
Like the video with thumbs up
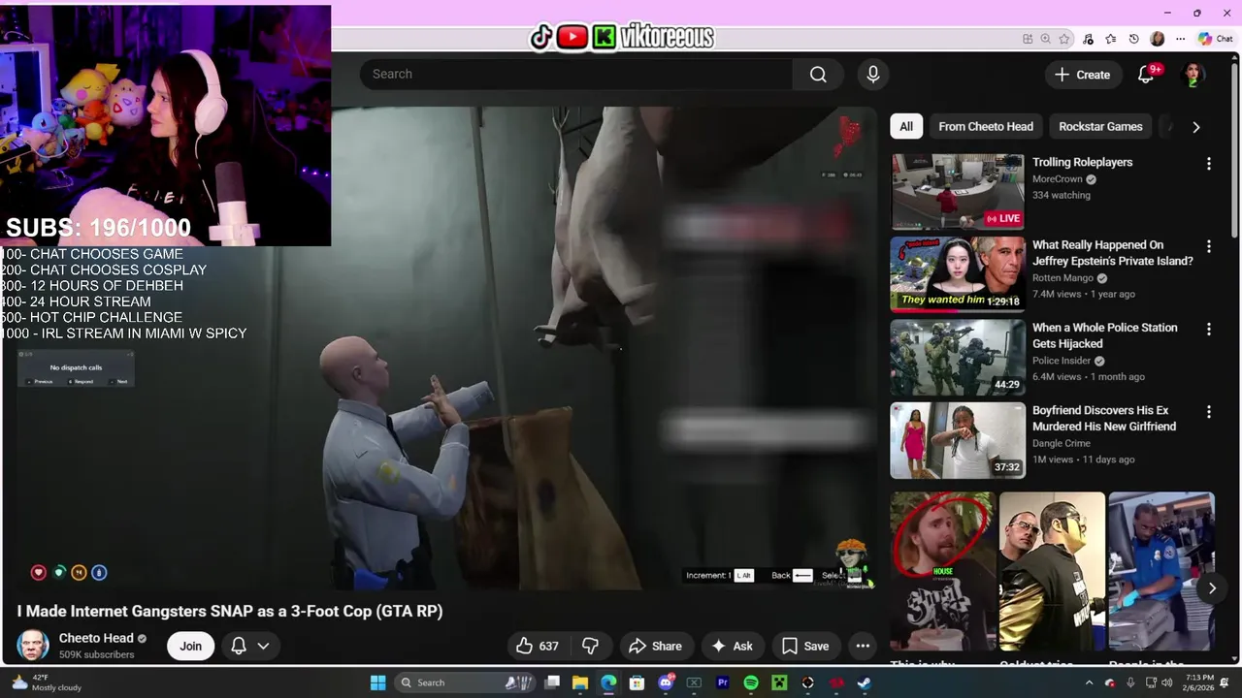[537, 646]
